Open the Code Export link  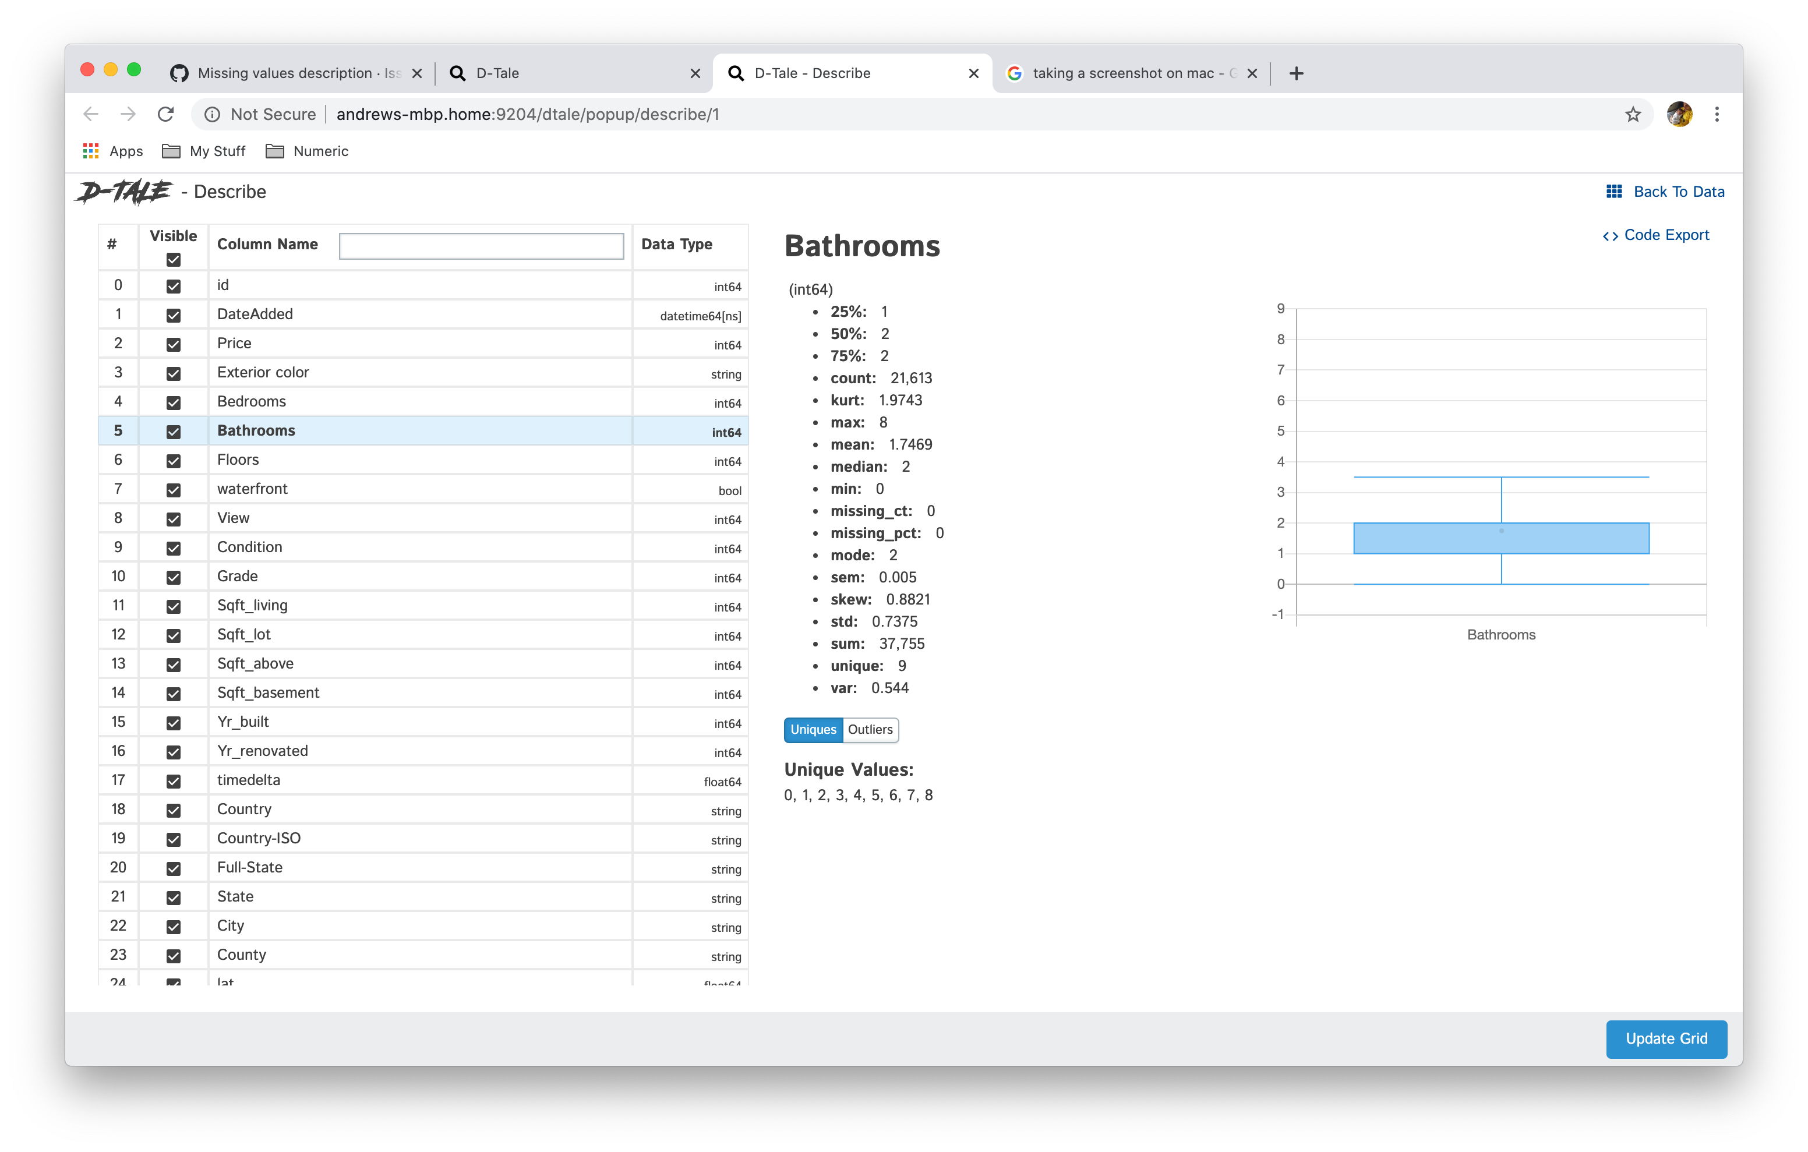pyautogui.click(x=1655, y=235)
